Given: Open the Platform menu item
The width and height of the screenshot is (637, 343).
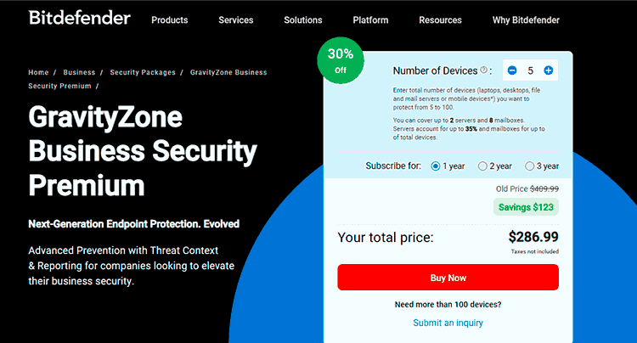Looking at the screenshot, I should (370, 20).
